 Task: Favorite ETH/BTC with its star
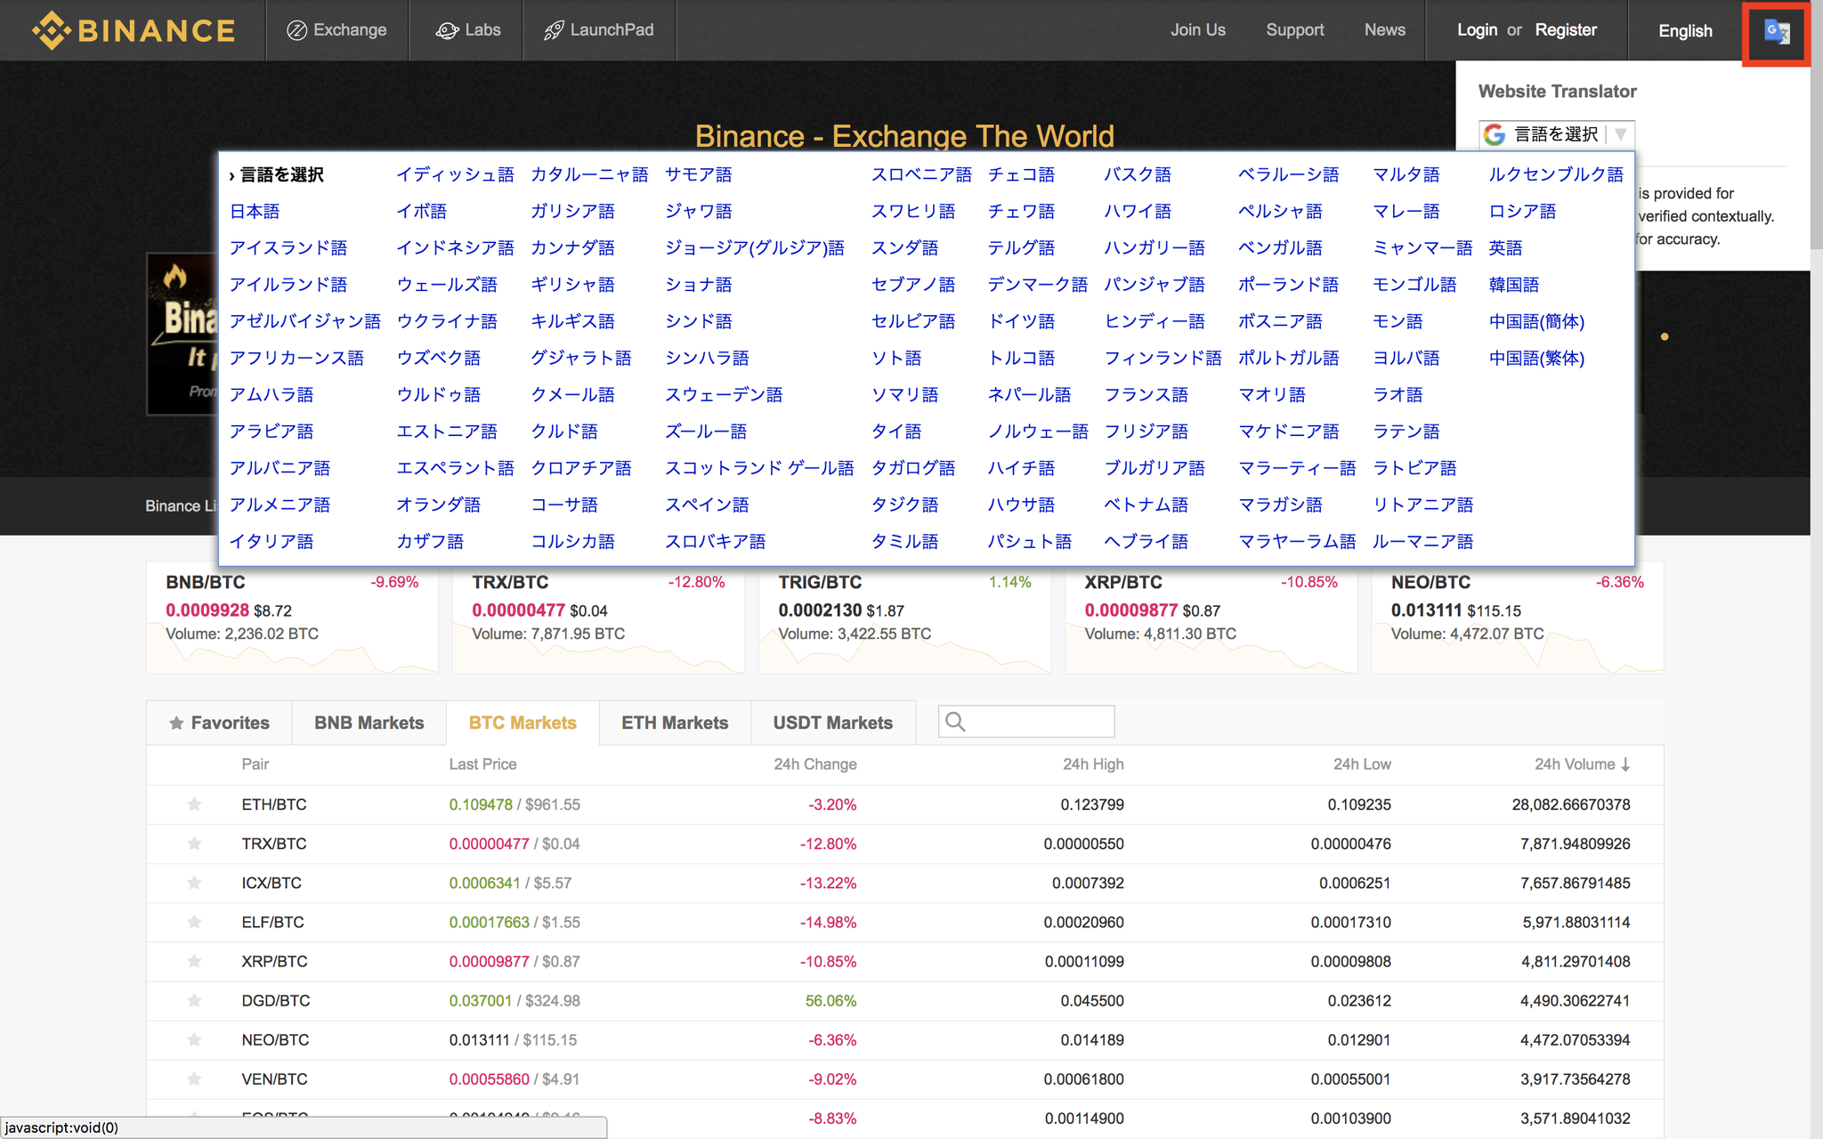coord(194,804)
